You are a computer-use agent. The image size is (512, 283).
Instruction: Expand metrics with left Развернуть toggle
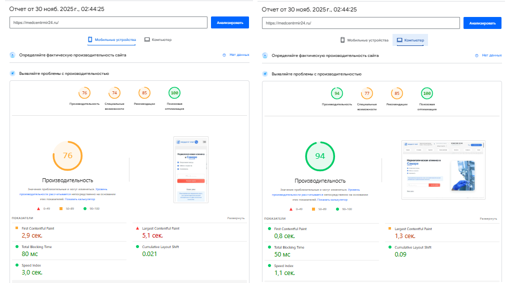pyautogui.click(x=236, y=218)
